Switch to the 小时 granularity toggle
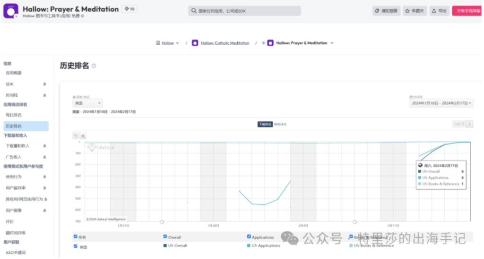The width and height of the screenshot is (484, 259). (x=459, y=124)
